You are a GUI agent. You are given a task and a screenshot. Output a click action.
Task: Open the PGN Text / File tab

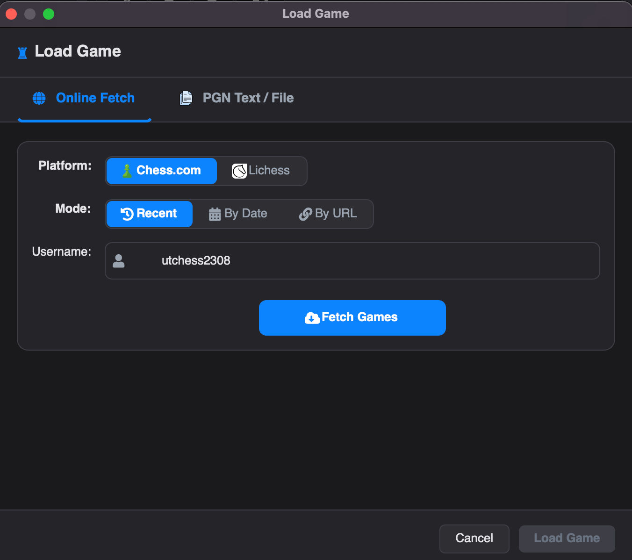click(237, 98)
